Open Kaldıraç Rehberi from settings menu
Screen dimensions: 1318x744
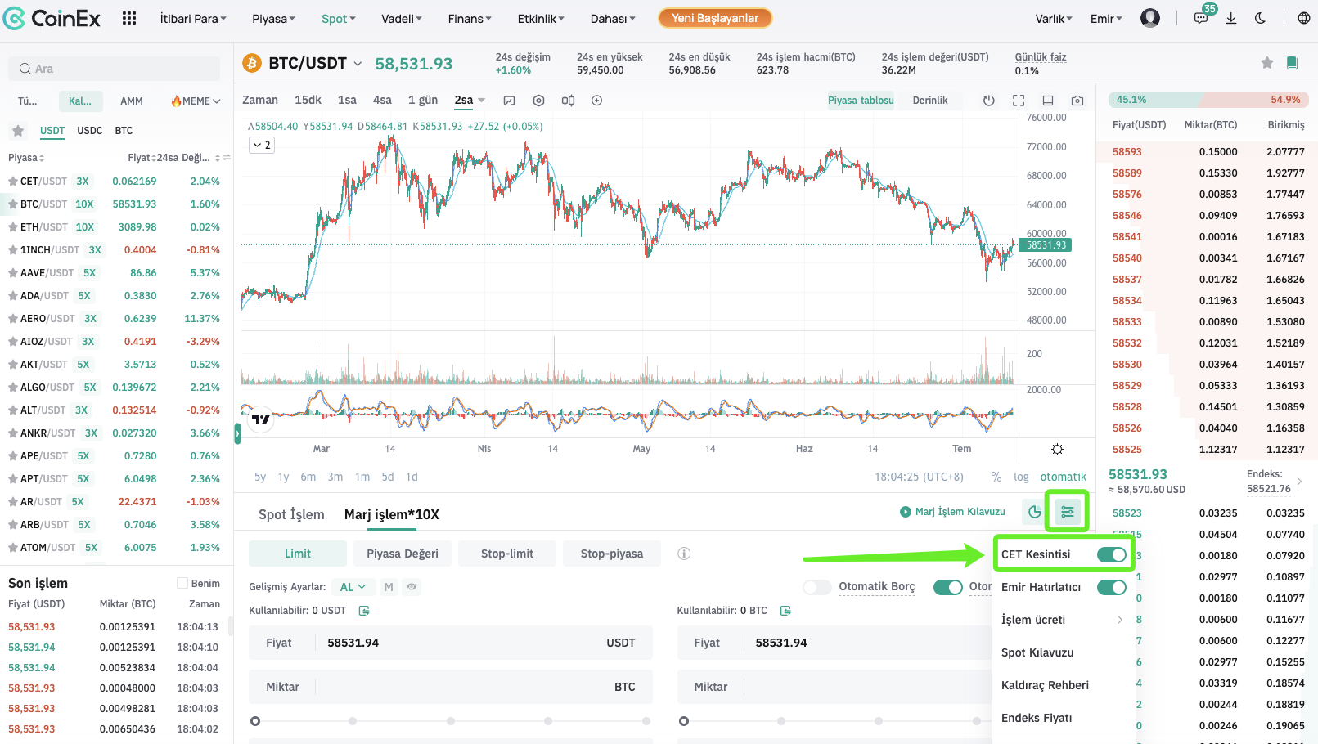click(x=1045, y=685)
